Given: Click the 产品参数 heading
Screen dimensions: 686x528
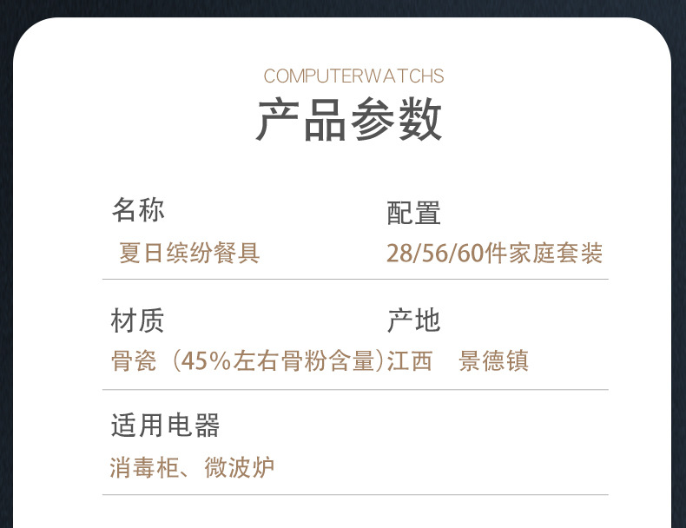Looking at the screenshot, I should point(349,121).
